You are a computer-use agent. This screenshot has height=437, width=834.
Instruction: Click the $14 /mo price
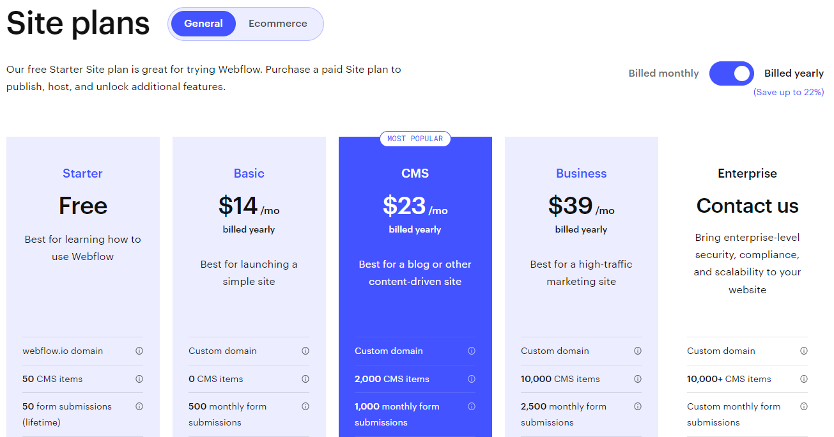pyautogui.click(x=249, y=206)
